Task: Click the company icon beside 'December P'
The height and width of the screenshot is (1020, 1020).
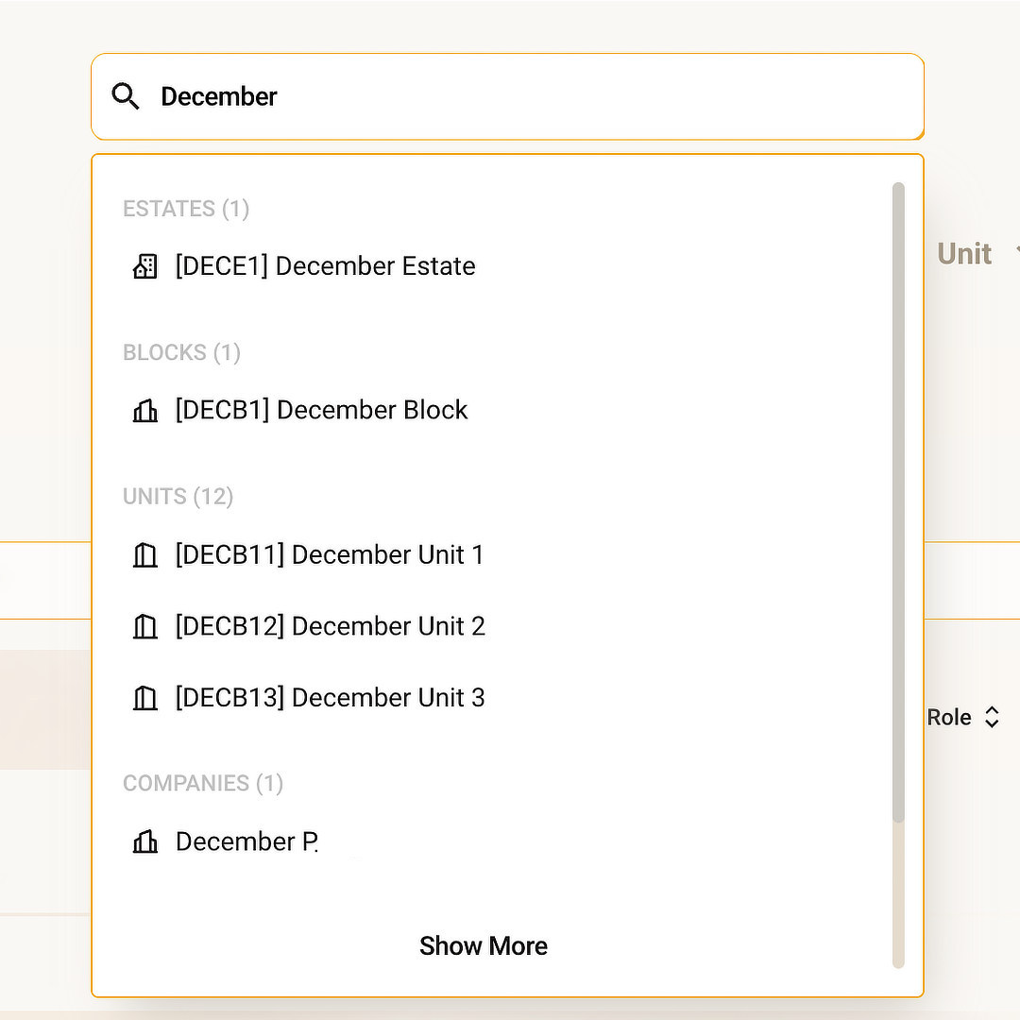Action: [144, 841]
